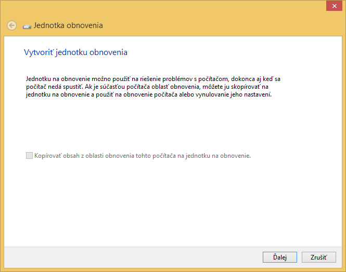Viewport: 346px width, 272px height.
Task: Click the blank white area below the checkbox
Action: tap(172, 202)
